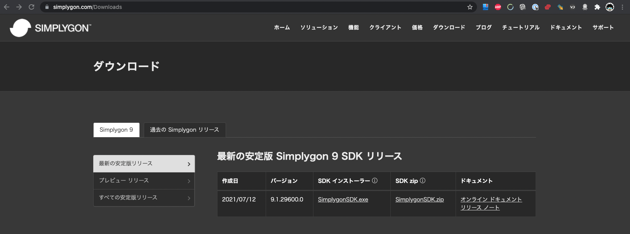Open the クライアント nav item

click(x=385, y=28)
